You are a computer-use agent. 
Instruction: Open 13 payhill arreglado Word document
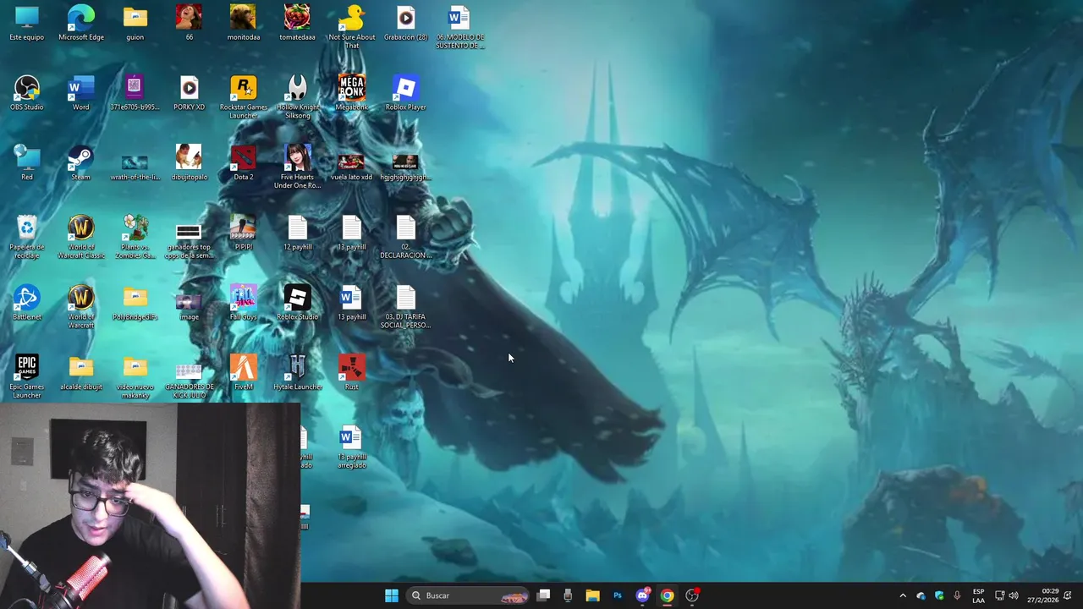click(x=352, y=447)
